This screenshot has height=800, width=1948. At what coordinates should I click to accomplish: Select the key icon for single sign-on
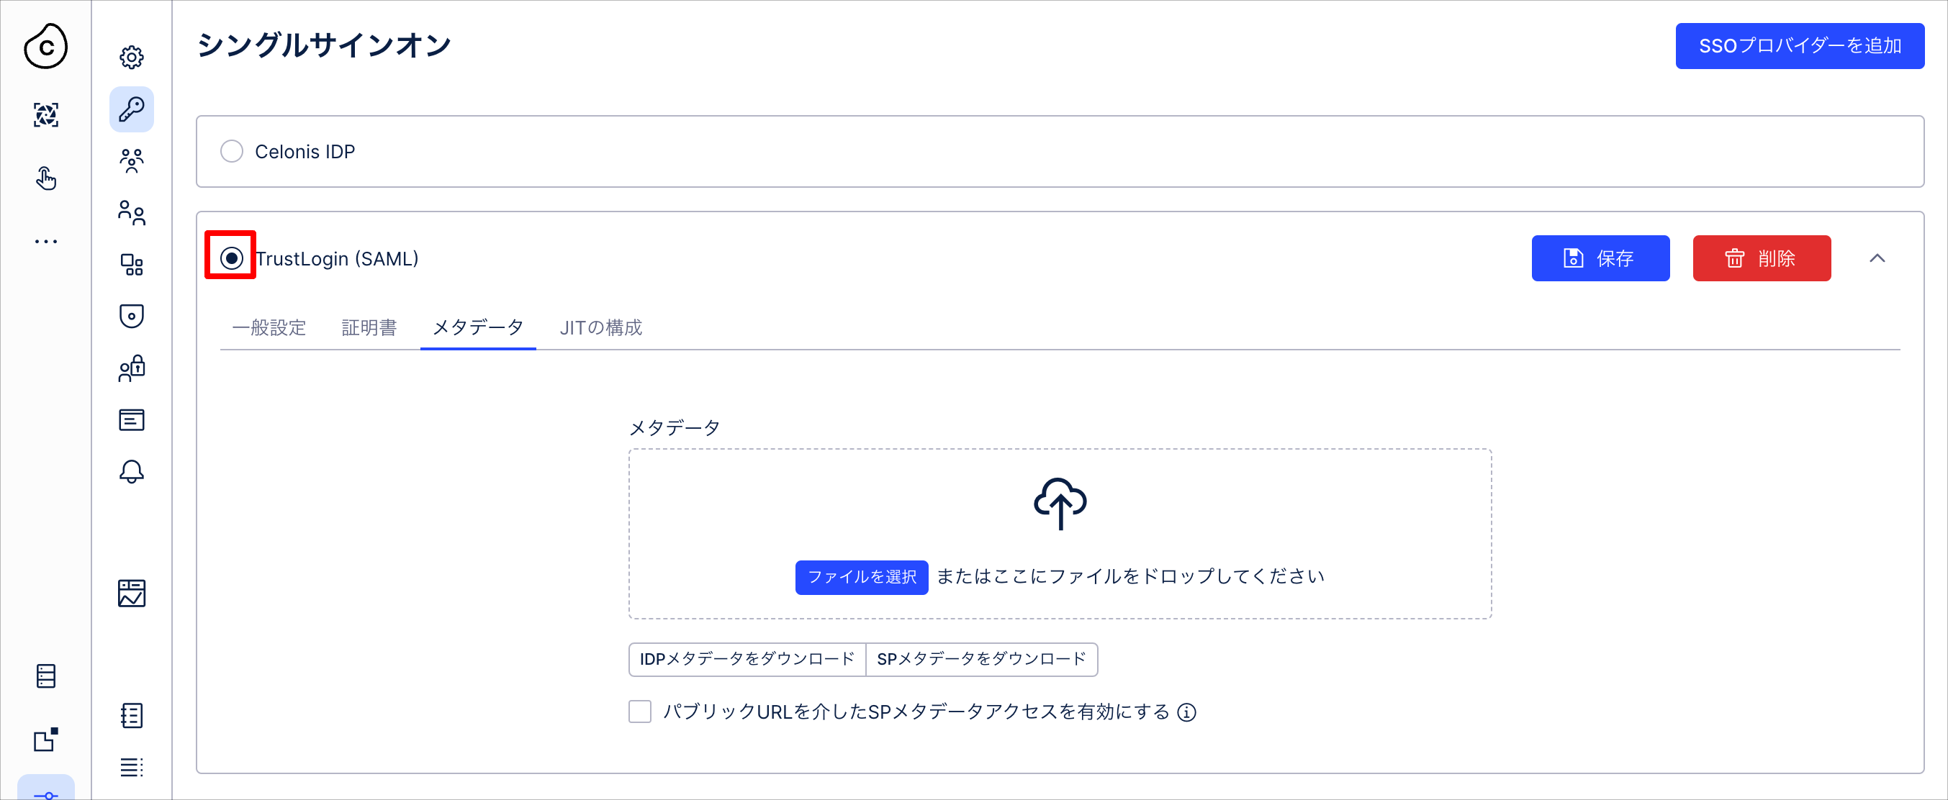[x=132, y=109]
